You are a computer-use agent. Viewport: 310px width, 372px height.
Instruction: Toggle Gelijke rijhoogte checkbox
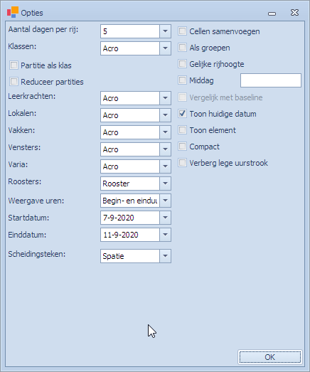(182, 64)
